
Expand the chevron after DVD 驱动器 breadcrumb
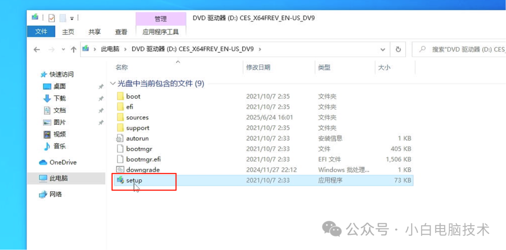coord(260,49)
